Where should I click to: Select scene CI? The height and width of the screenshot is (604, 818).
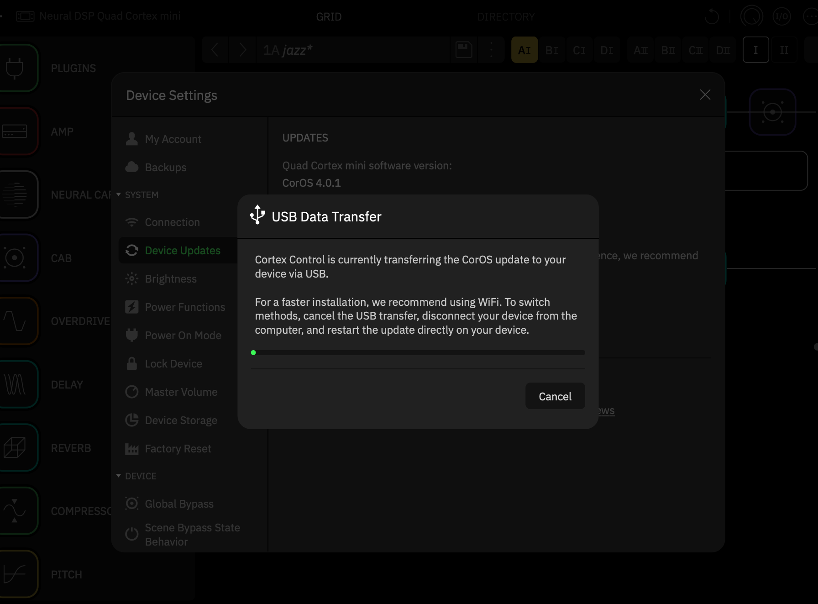click(579, 50)
